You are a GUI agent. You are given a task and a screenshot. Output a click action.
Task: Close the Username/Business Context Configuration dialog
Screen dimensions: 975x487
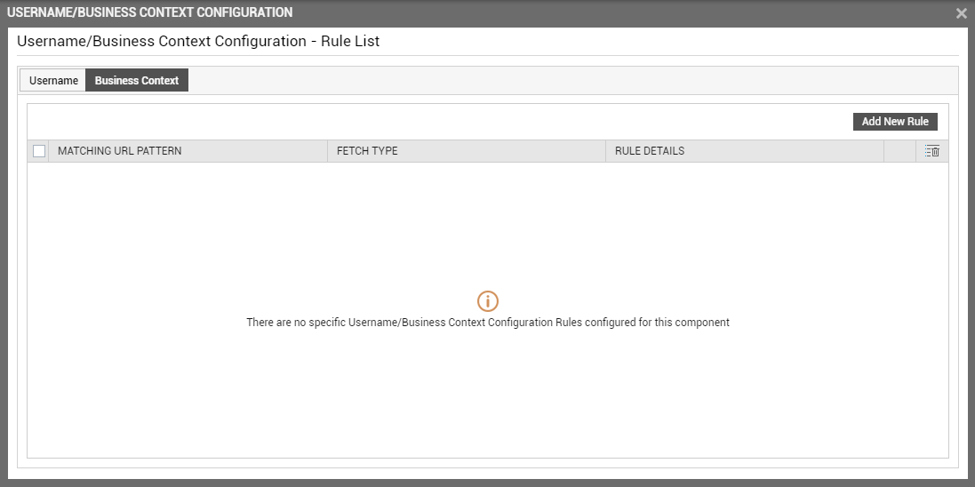point(962,13)
